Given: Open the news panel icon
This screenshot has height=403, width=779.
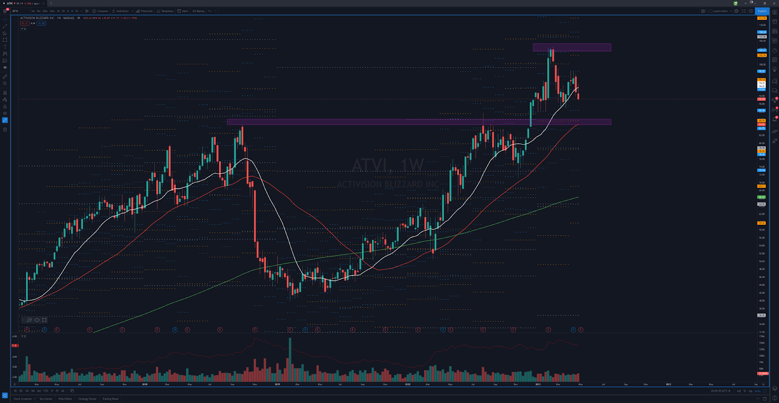Looking at the screenshot, I should pyautogui.click(x=774, y=31).
